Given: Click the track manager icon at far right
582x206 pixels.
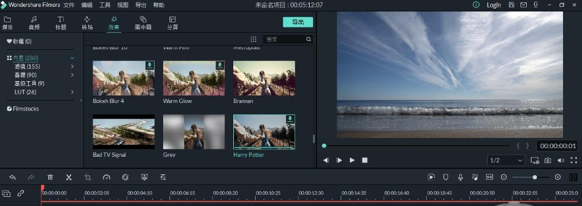Looking at the screenshot, I should click(573, 177).
